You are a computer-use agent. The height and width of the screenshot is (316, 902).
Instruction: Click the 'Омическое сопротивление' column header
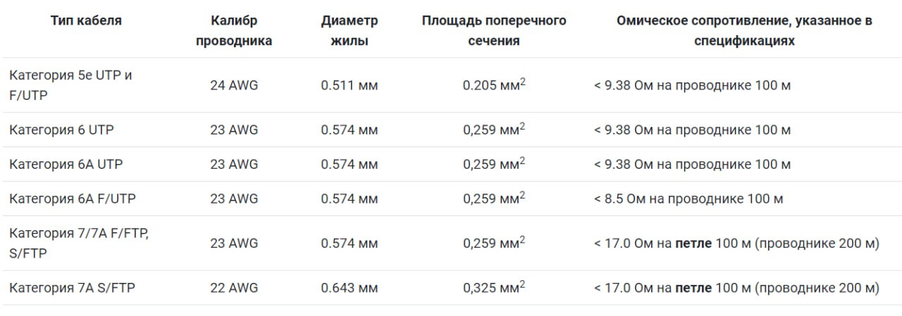click(x=744, y=31)
